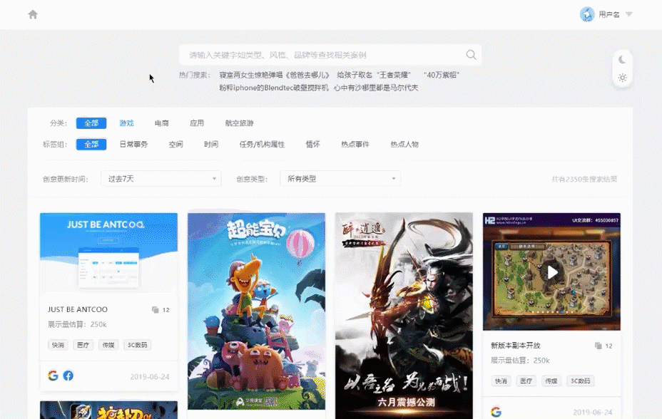Image resolution: width=662 pixels, height=419 pixels.
Task: Filter by 热点事件 tag group
Action: click(x=355, y=144)
